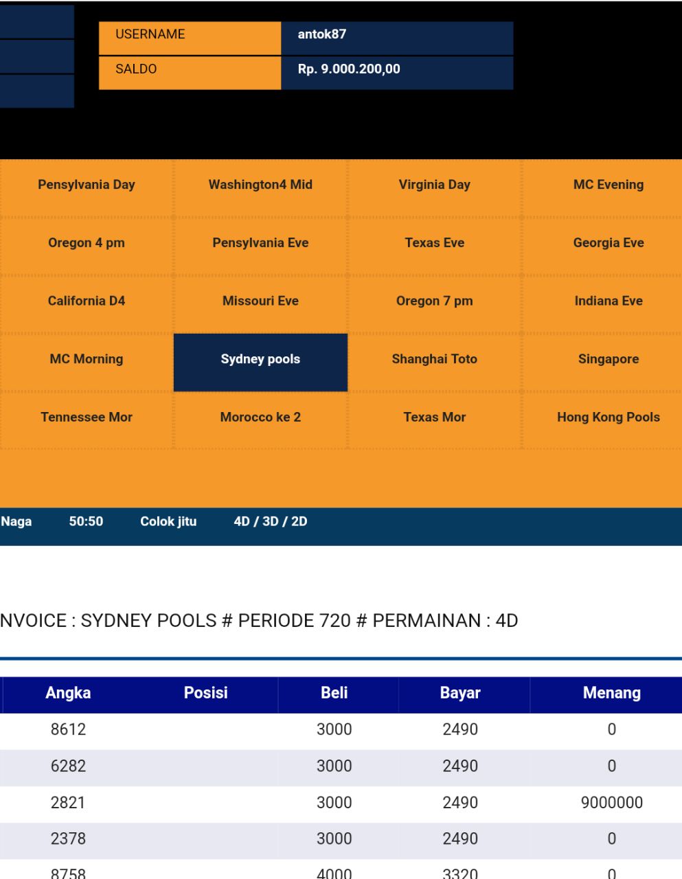Open Washington4 Mid market
The height and width of the screenshot is (879, 682).
pos(260,185)
